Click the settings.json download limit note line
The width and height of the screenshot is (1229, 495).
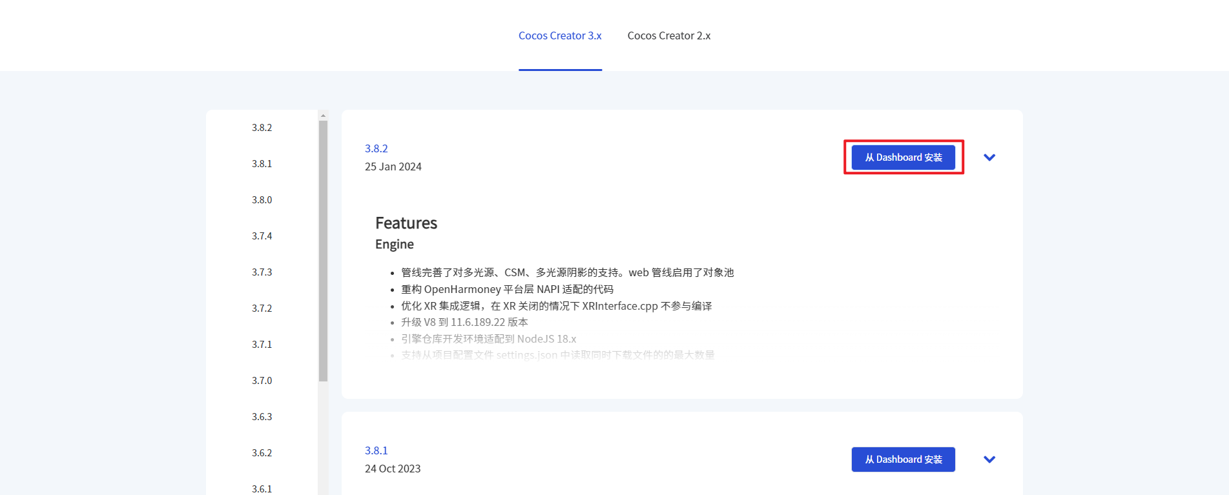(x=557, y=355)
